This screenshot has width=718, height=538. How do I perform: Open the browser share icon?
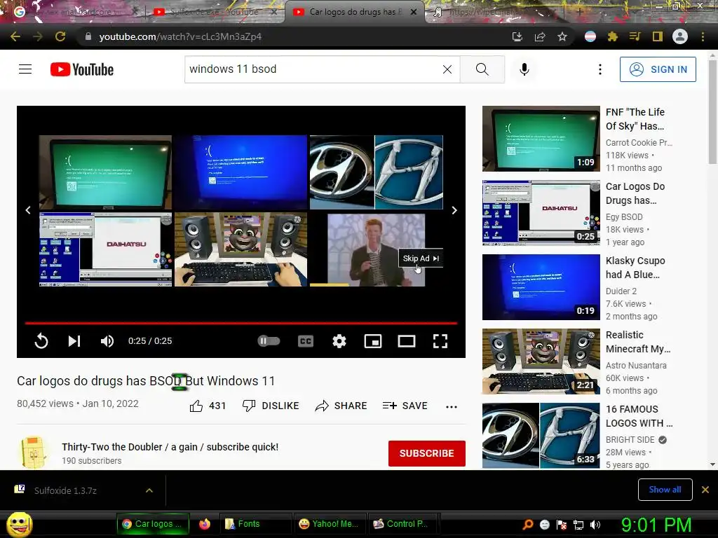coord(540,36)
